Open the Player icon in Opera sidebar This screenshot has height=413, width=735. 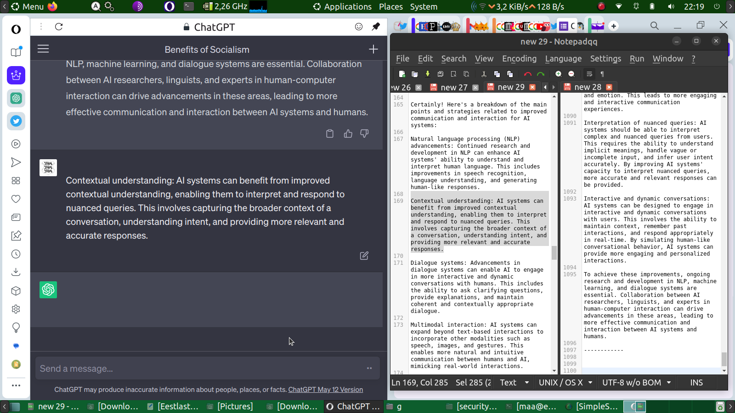coord(16,144)
